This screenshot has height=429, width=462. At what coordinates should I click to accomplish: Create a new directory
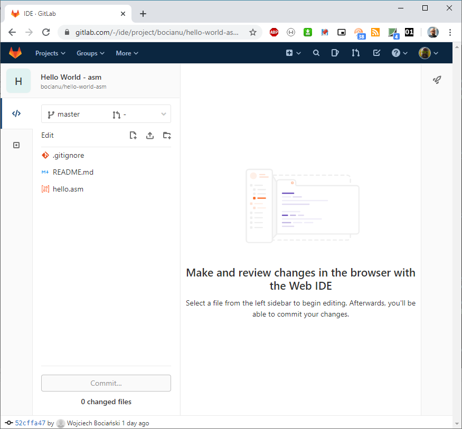(x=167, y=135)
